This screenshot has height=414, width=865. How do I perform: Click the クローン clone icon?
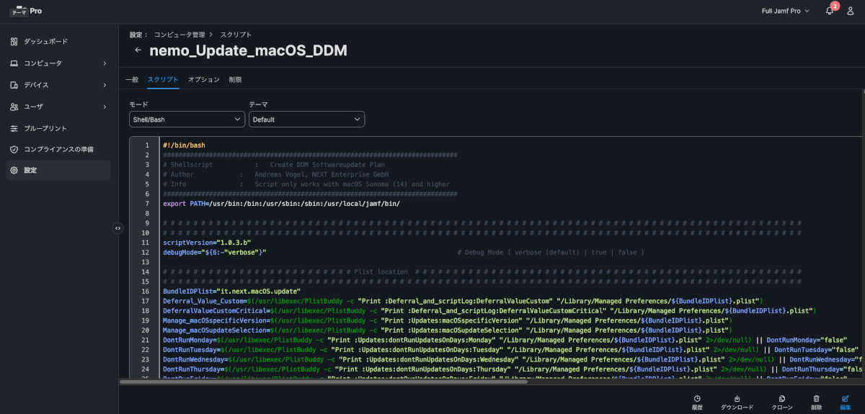click(782, 399)
